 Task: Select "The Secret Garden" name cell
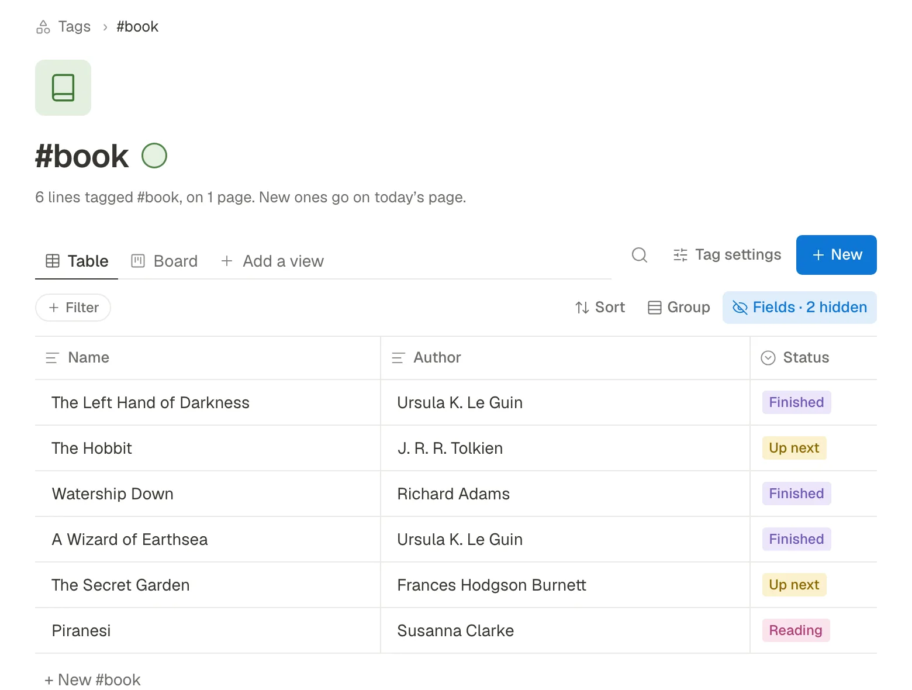[x=208, y=585]
